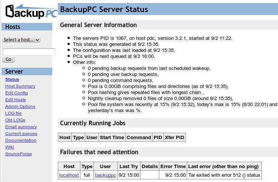278x182 pixels.
Task: Click 'Pool file system was recently at 15%' line
Action: (x=183, y=108)
